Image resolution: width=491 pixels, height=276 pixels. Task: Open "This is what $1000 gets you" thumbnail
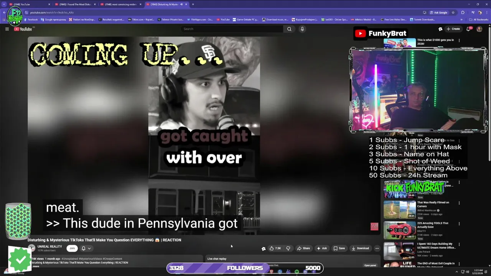400,43
